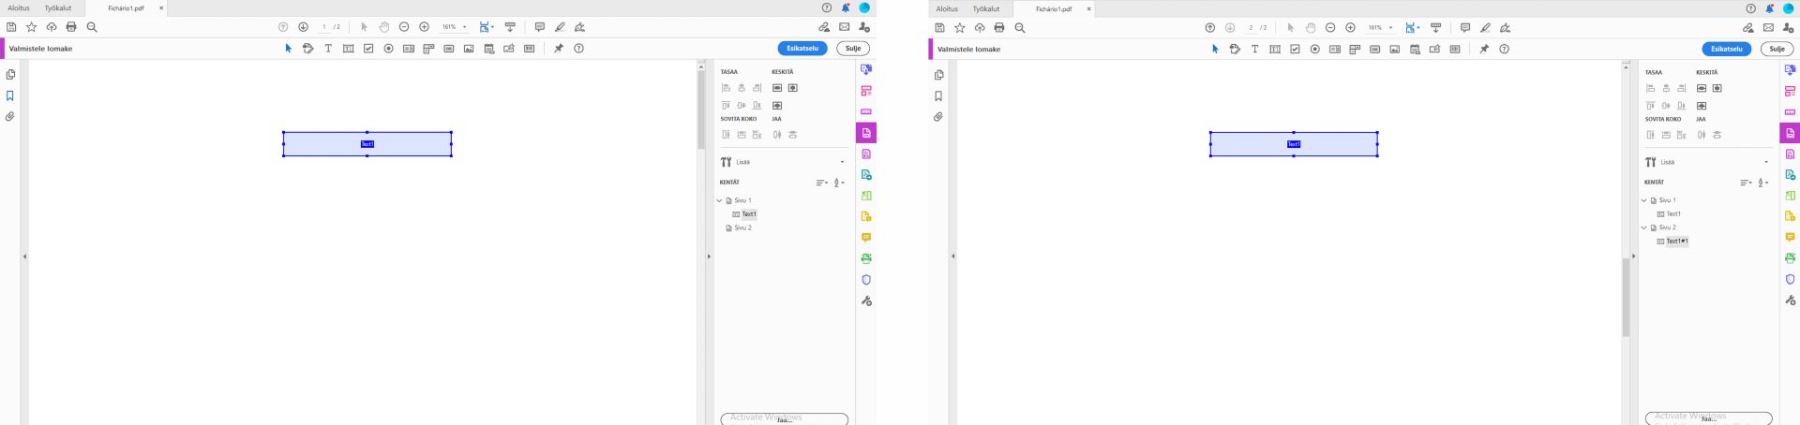Open the fields sort-order dropdown in left window
Viewport: 1800px width, 425px height.
pos(821,183)
